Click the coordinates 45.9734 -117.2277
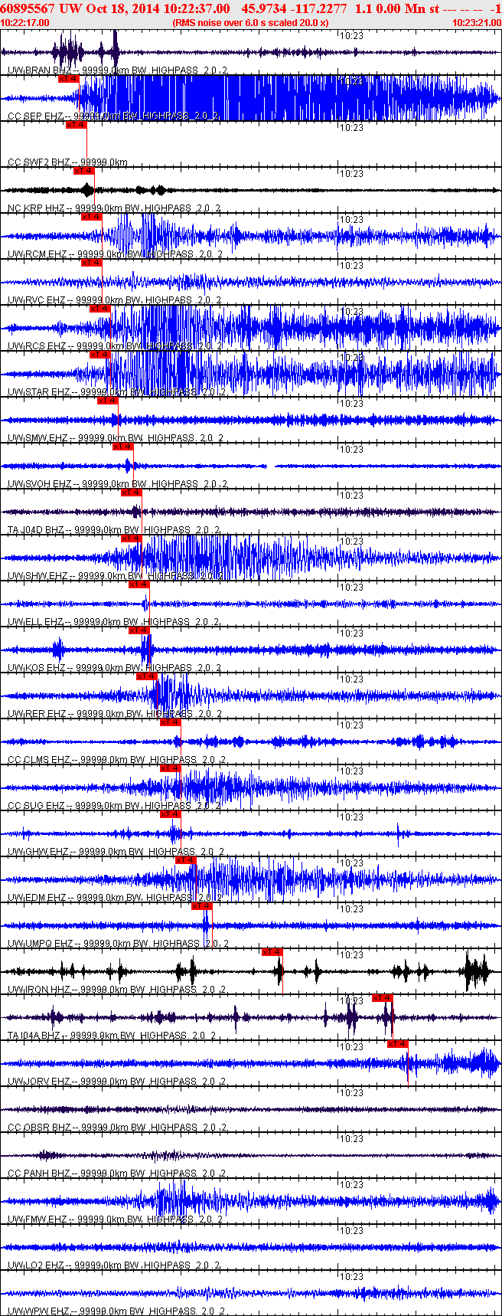Image resolution: width=502 pixels, height=1316 pixels. click(x=294, y=8)
